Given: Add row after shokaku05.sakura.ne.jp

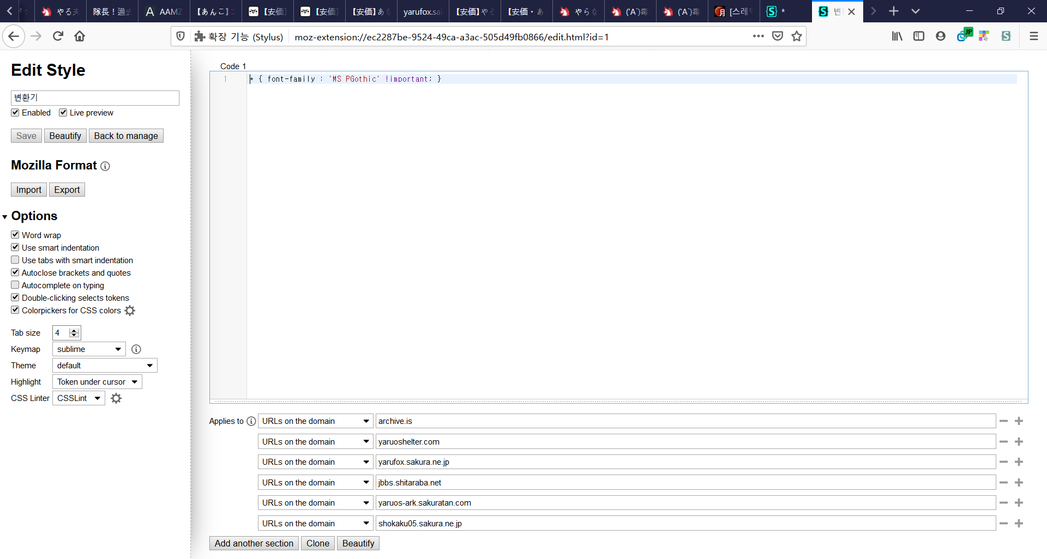Looking at the screenshot, I should click(x=1019, y=524).
